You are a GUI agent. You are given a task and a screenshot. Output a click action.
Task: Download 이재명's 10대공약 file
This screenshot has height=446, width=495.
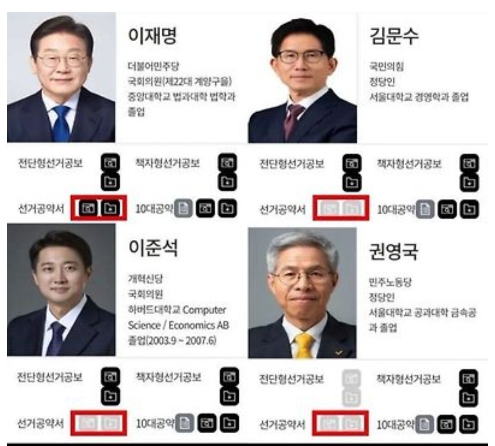227,208
